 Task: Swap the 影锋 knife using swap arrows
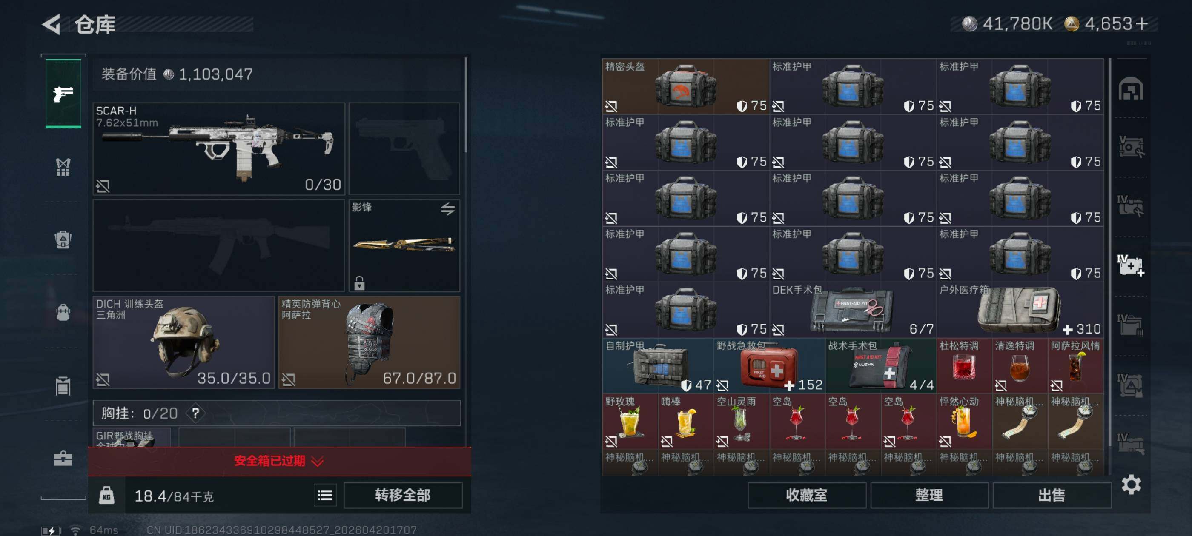[447, 209]
